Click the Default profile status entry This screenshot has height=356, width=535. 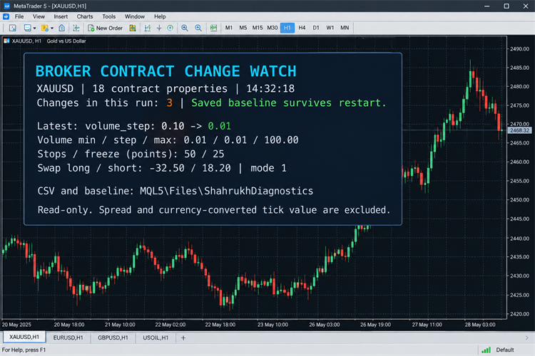pos(504,350)
